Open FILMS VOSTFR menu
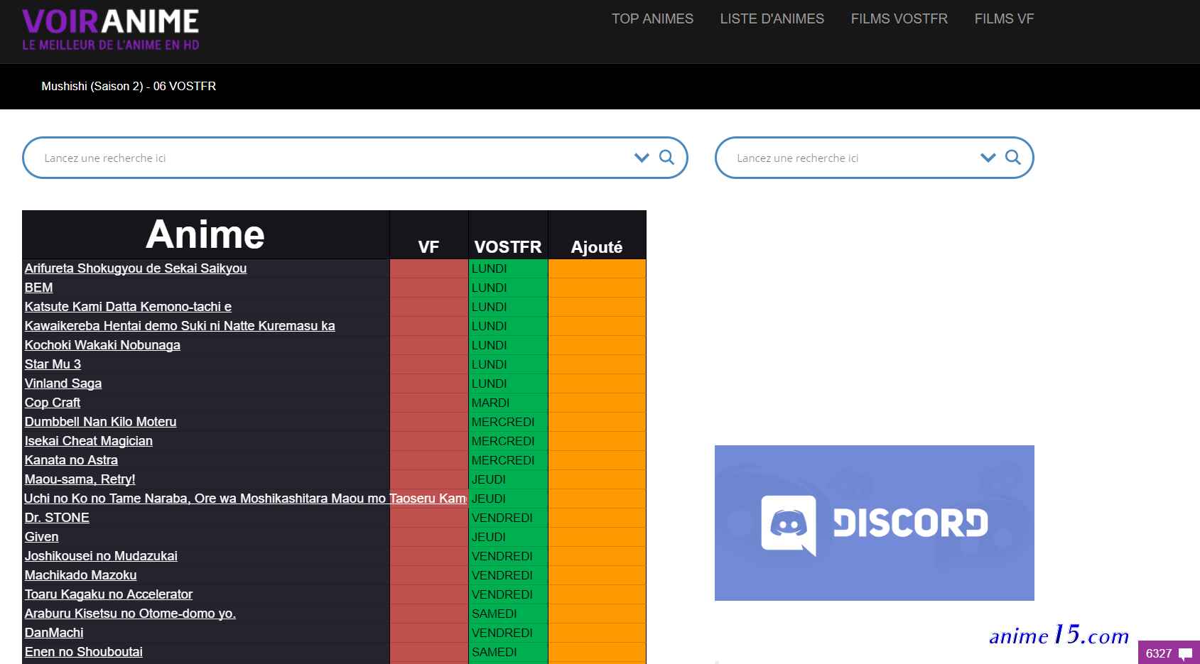1200x664 pixels. (x=899, y=19)
